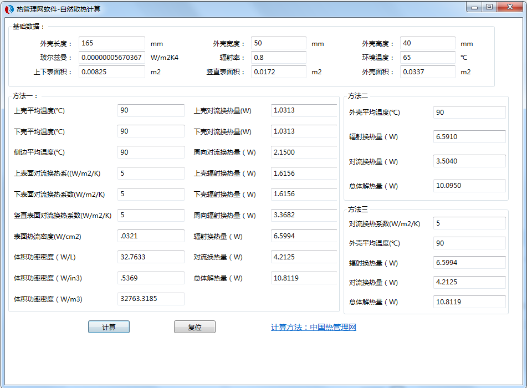This screenshot has width=527, height=388.
Task: Click the 上下表面积 field showing 0.00825
Action: pos(111,72)
